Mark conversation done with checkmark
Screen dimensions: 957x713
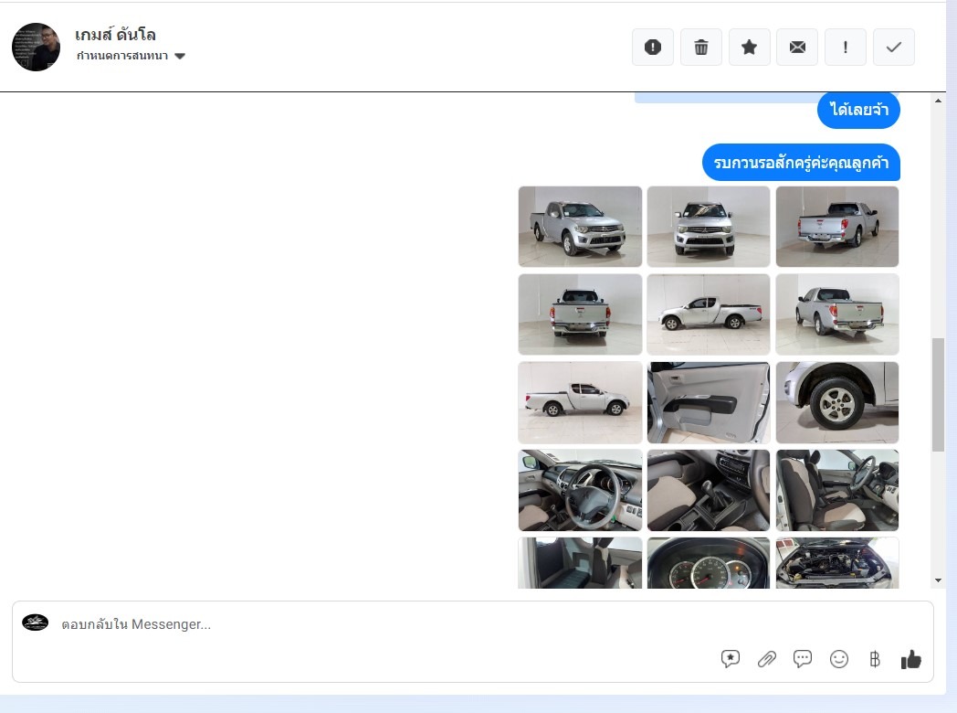[894, 48]
